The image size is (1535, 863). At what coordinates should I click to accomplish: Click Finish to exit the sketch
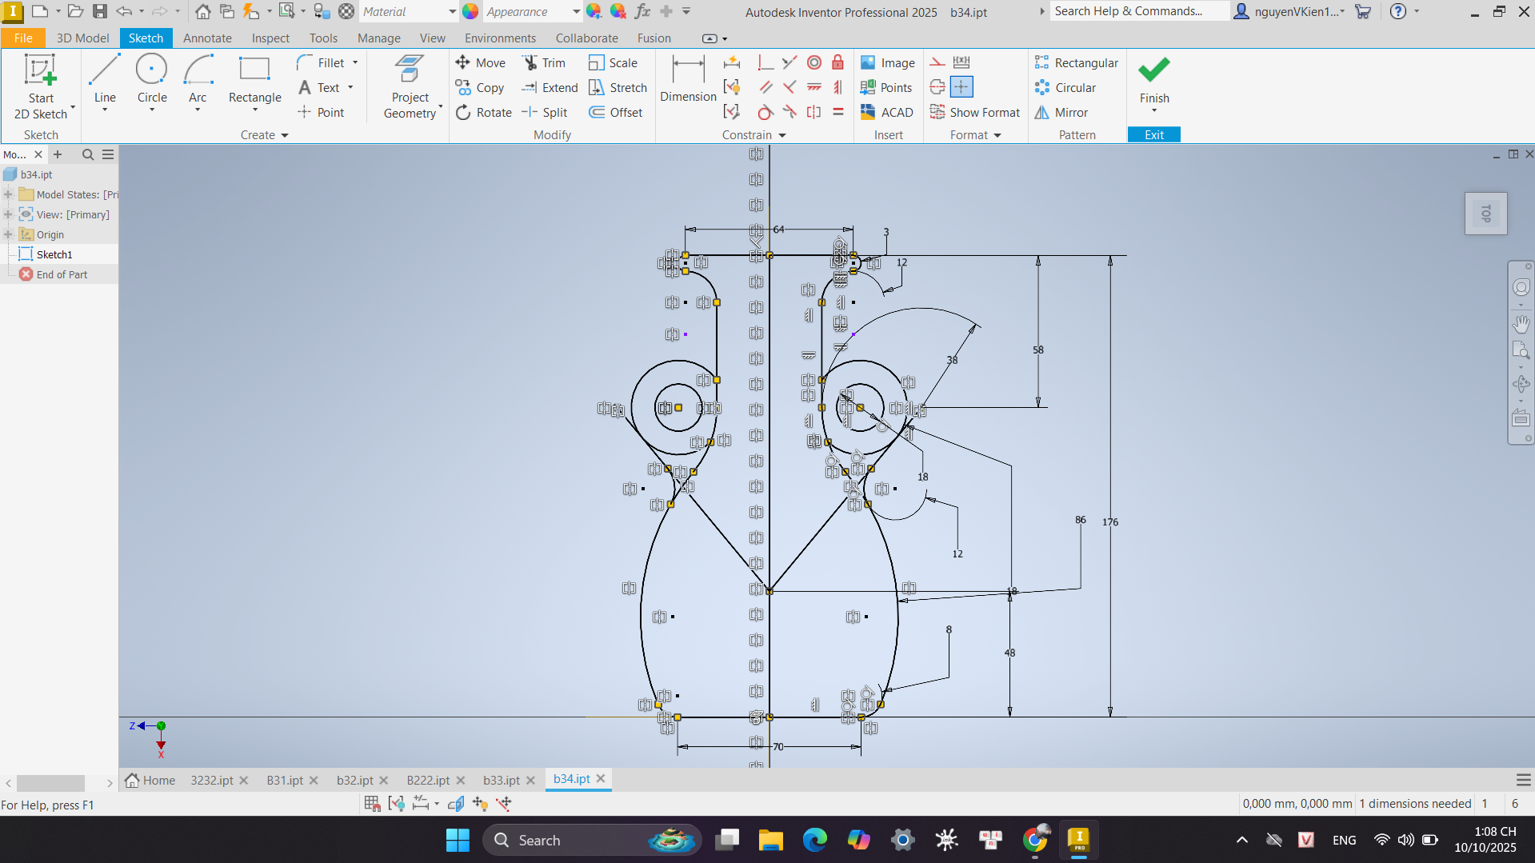[1153, 80]
